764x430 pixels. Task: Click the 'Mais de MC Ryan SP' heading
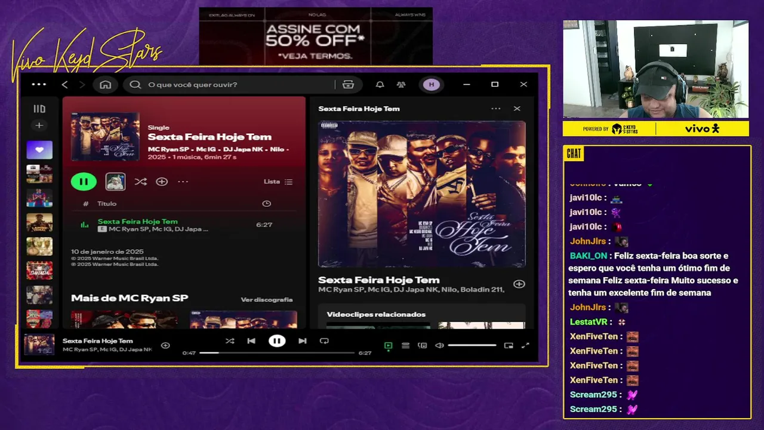click(x=130, y=298)
